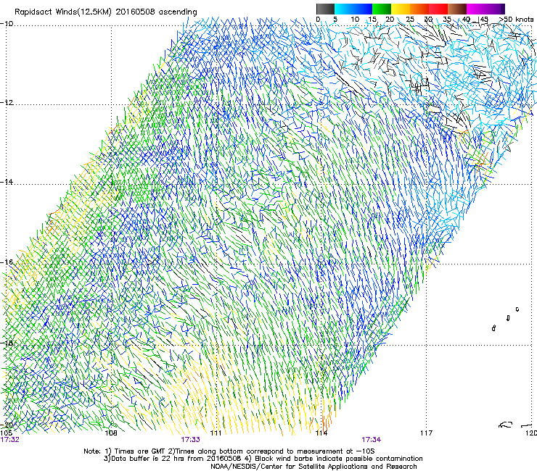Viewport: 537px width, 471px height.
Task: Click the '117' longitude axis label
Action: 427,433
